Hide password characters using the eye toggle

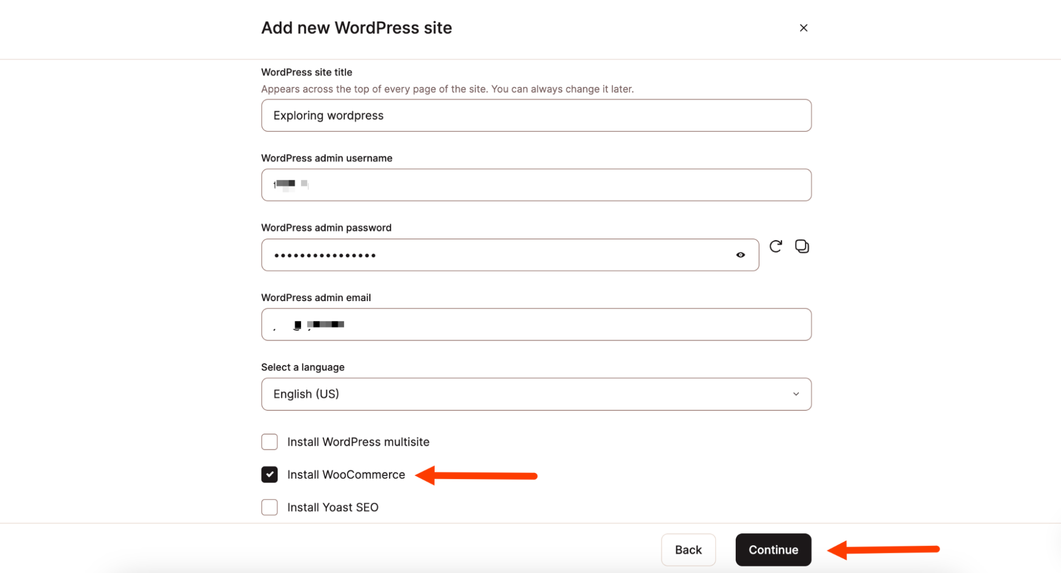[x=740, y=254]
